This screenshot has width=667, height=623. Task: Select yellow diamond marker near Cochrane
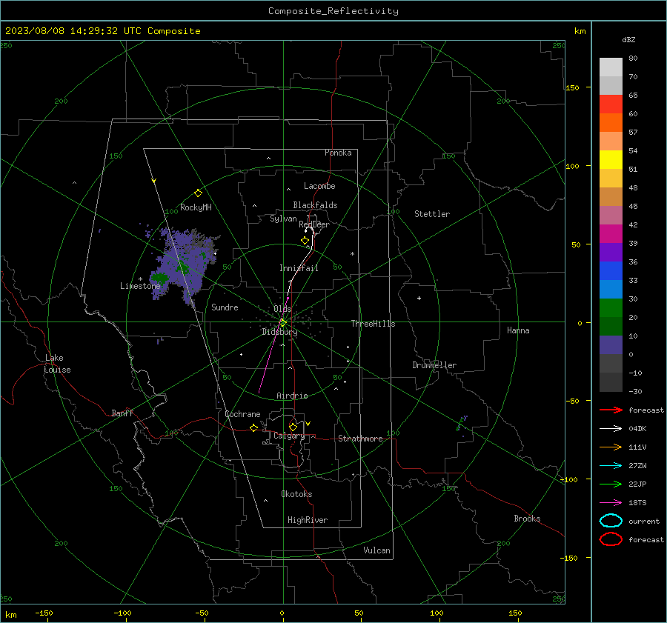click(253, 427)
